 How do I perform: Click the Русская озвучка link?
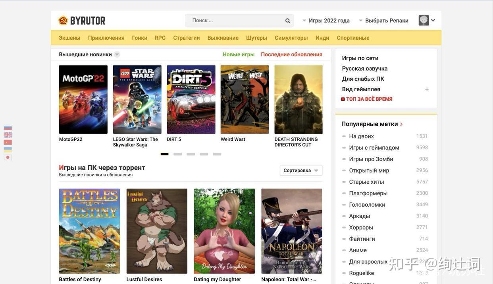point(365,69)
